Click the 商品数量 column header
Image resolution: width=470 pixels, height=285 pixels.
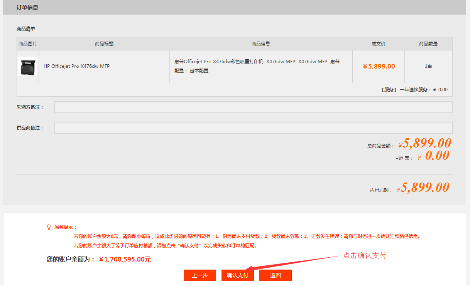[x=428, y=44]
